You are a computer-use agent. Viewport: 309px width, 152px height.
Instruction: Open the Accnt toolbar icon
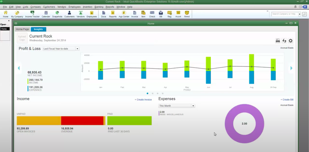click(x=178, y=14)
